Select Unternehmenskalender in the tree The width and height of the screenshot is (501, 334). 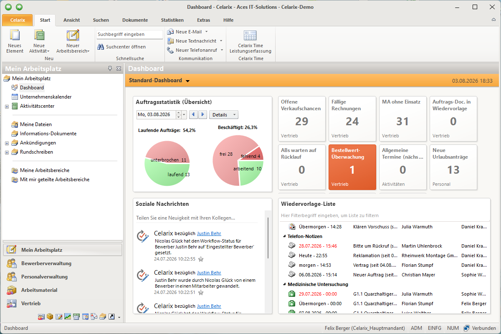point(46,97)
